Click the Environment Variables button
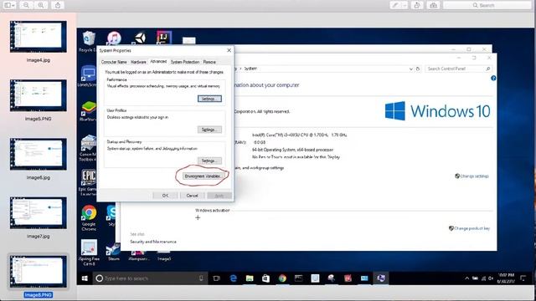This screenshot has width=536, height=301. click(x=204, y=176)
